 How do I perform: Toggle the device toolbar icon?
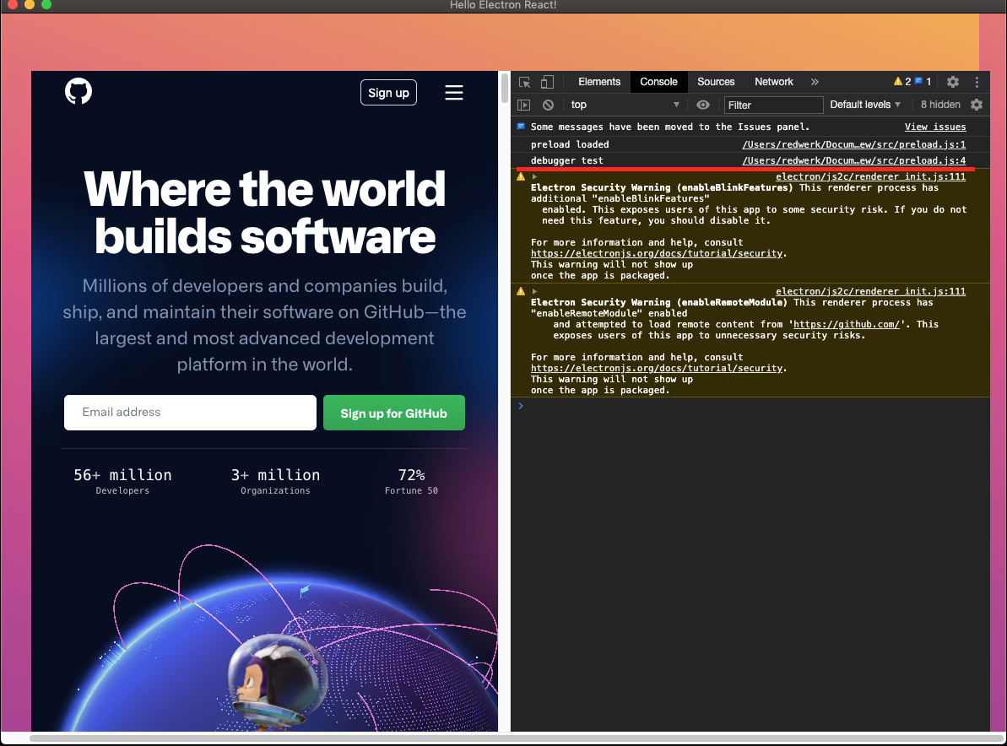click(x=547, y=82)
